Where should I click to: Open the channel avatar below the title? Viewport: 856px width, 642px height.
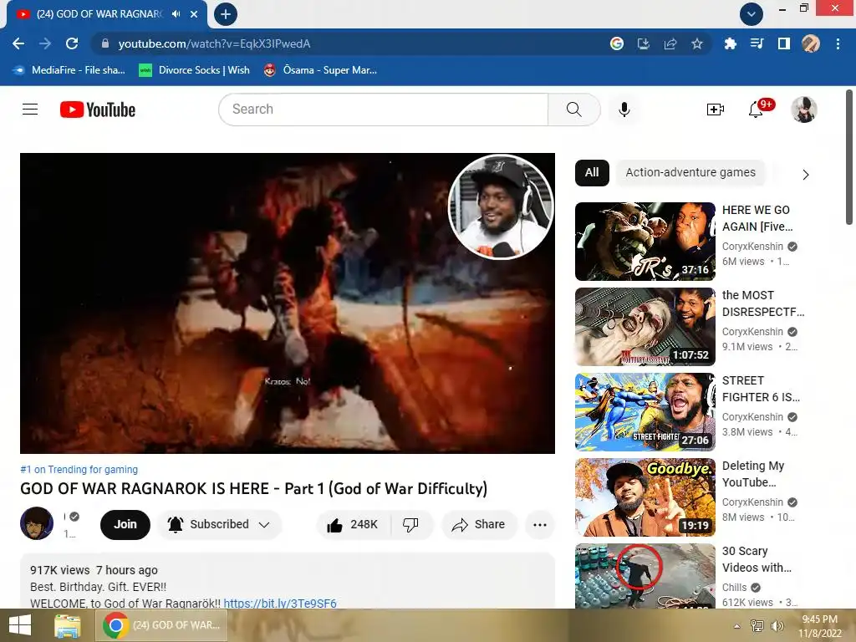[x=37, y=523]
